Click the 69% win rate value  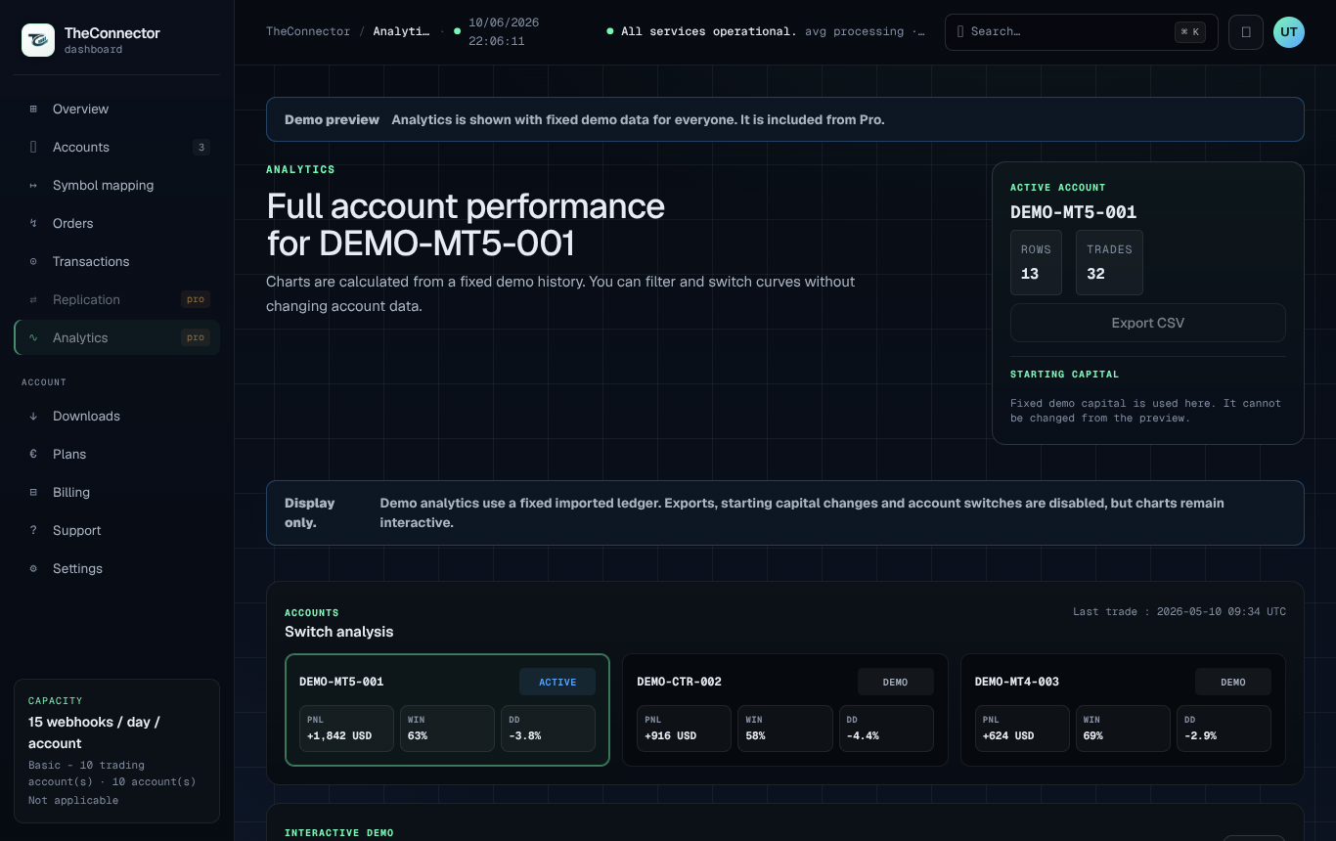(x=1093, y=735)
